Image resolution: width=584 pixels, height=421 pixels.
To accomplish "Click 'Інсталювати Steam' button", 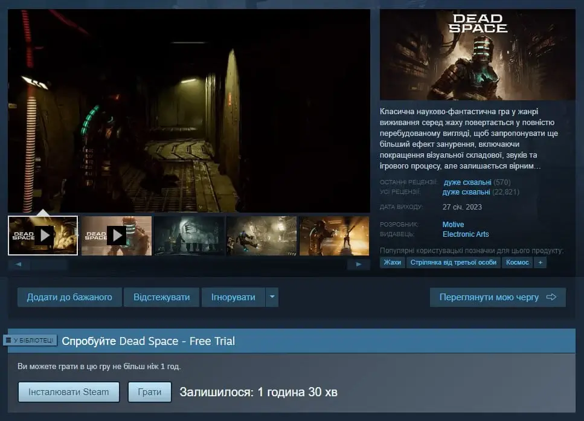I will click(x=68, y=392).
